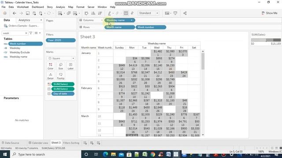
Task: Open the Dashboard menu
Action: click(x=38, y=7)
